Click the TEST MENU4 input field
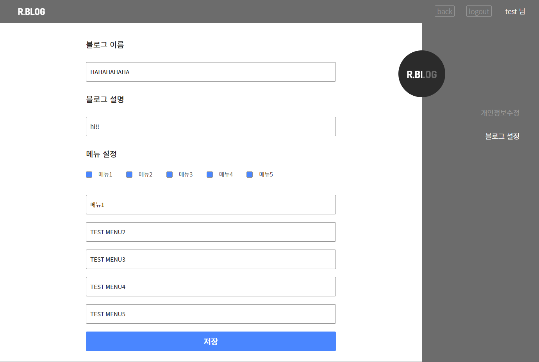539x362 pixels. (211, 287)
